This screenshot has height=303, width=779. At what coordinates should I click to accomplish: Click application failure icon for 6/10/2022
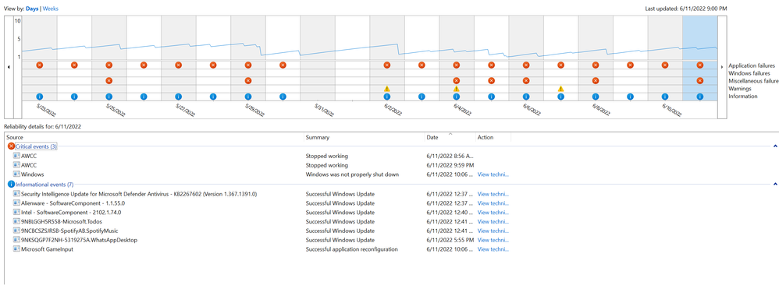665,65
